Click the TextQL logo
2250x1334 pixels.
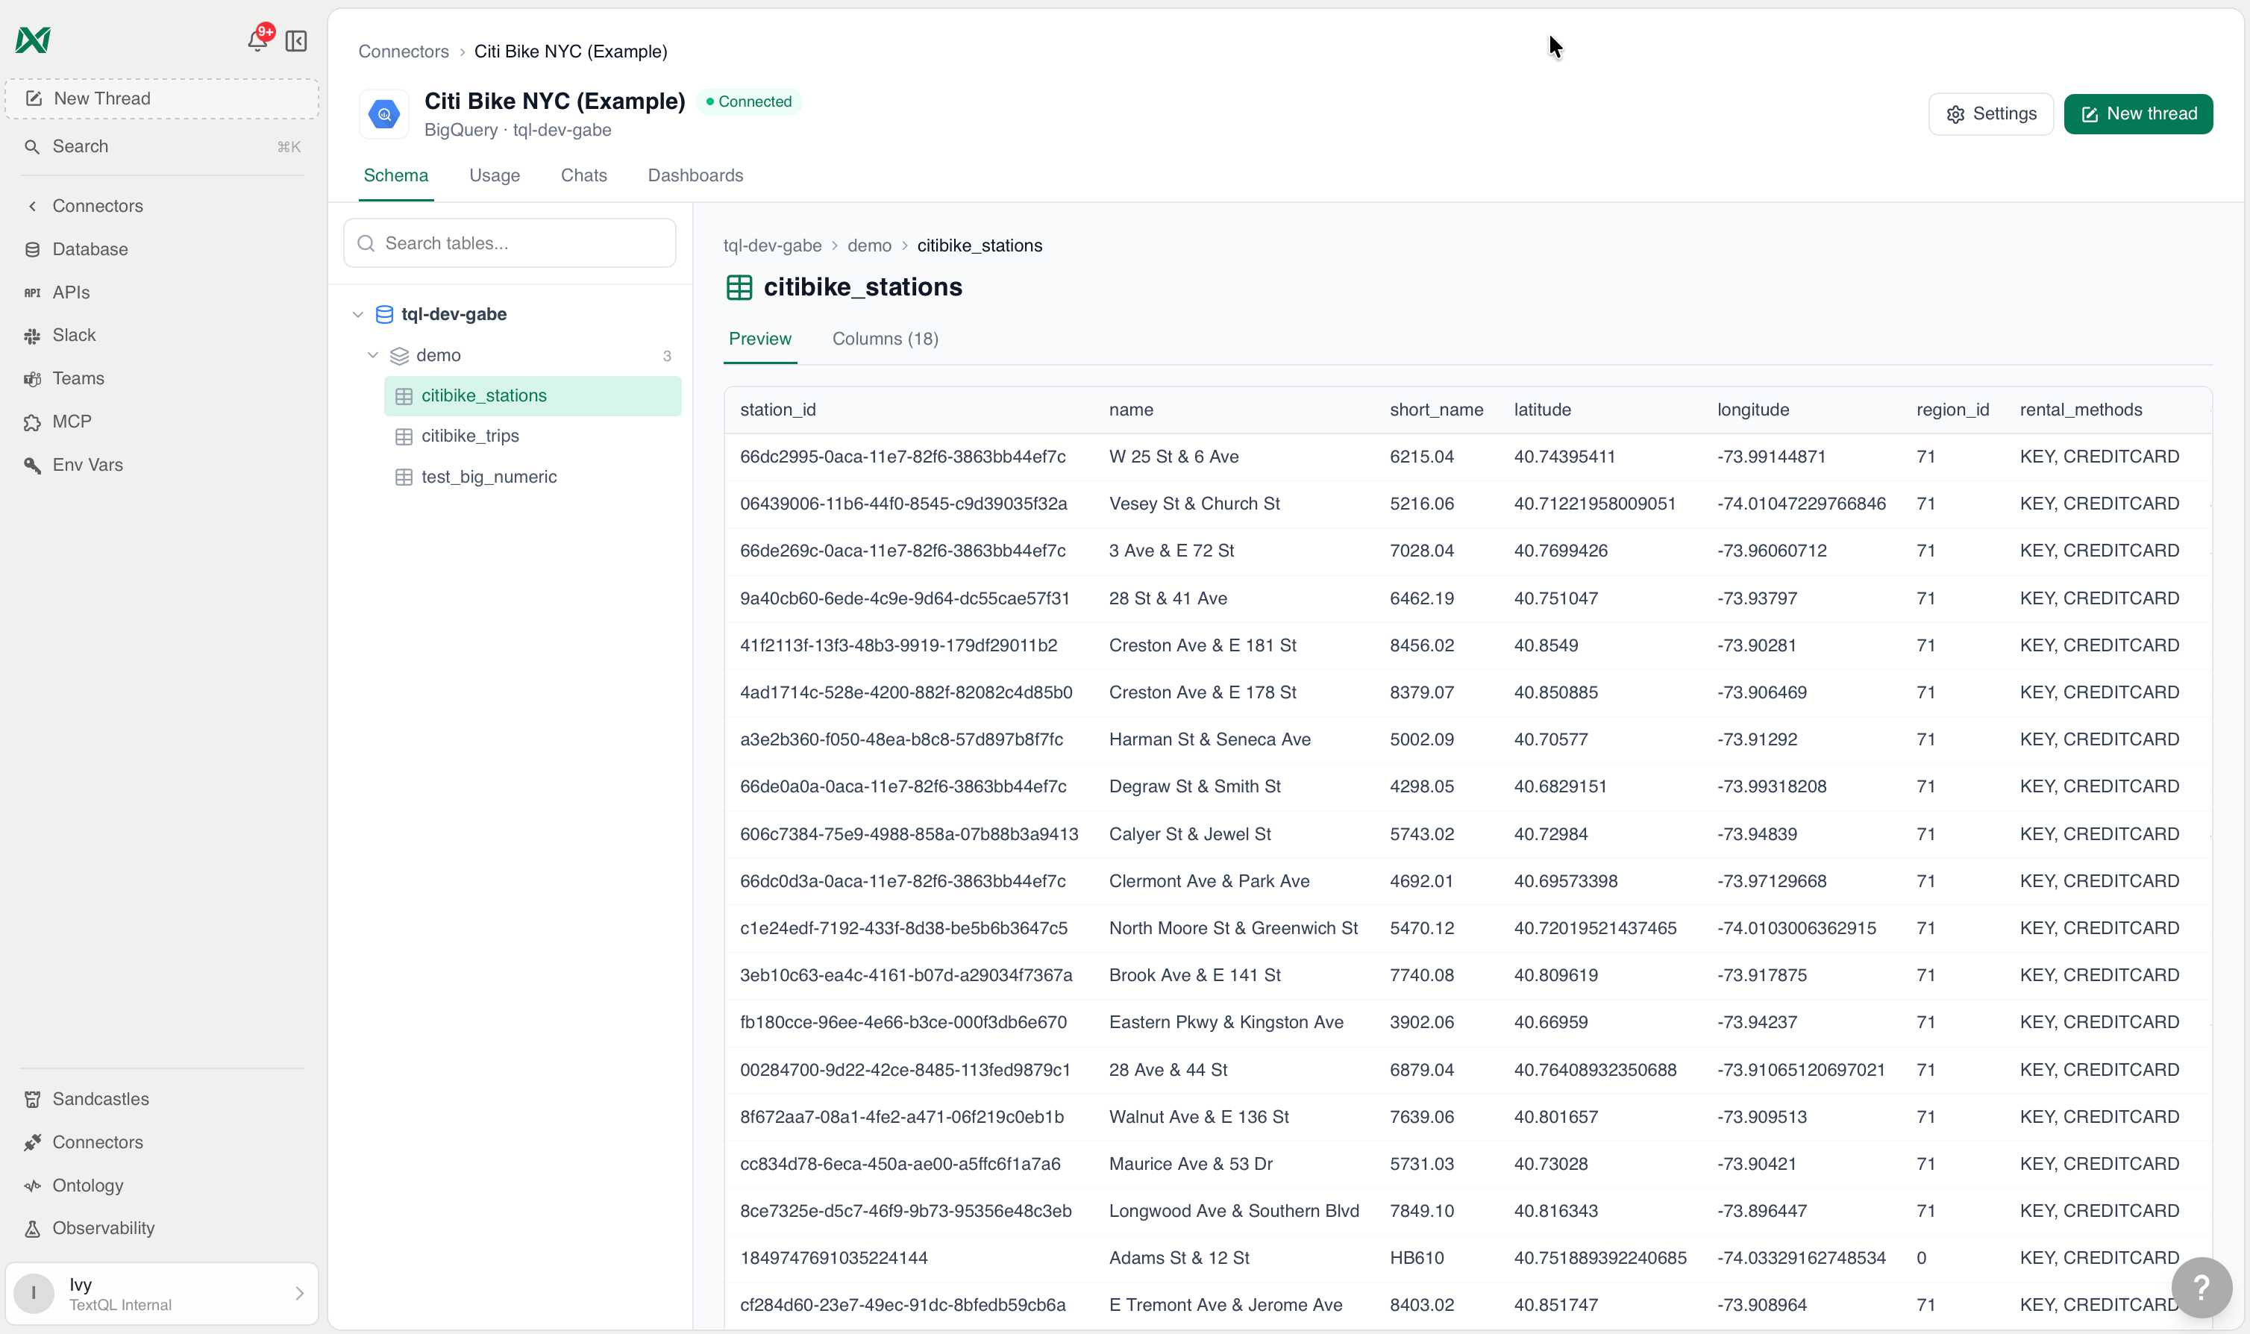click(34, 40)
